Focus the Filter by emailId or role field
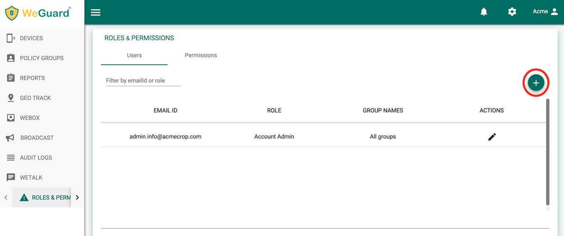The height and width of the screenshot is (236, 564). coord(143,80)
